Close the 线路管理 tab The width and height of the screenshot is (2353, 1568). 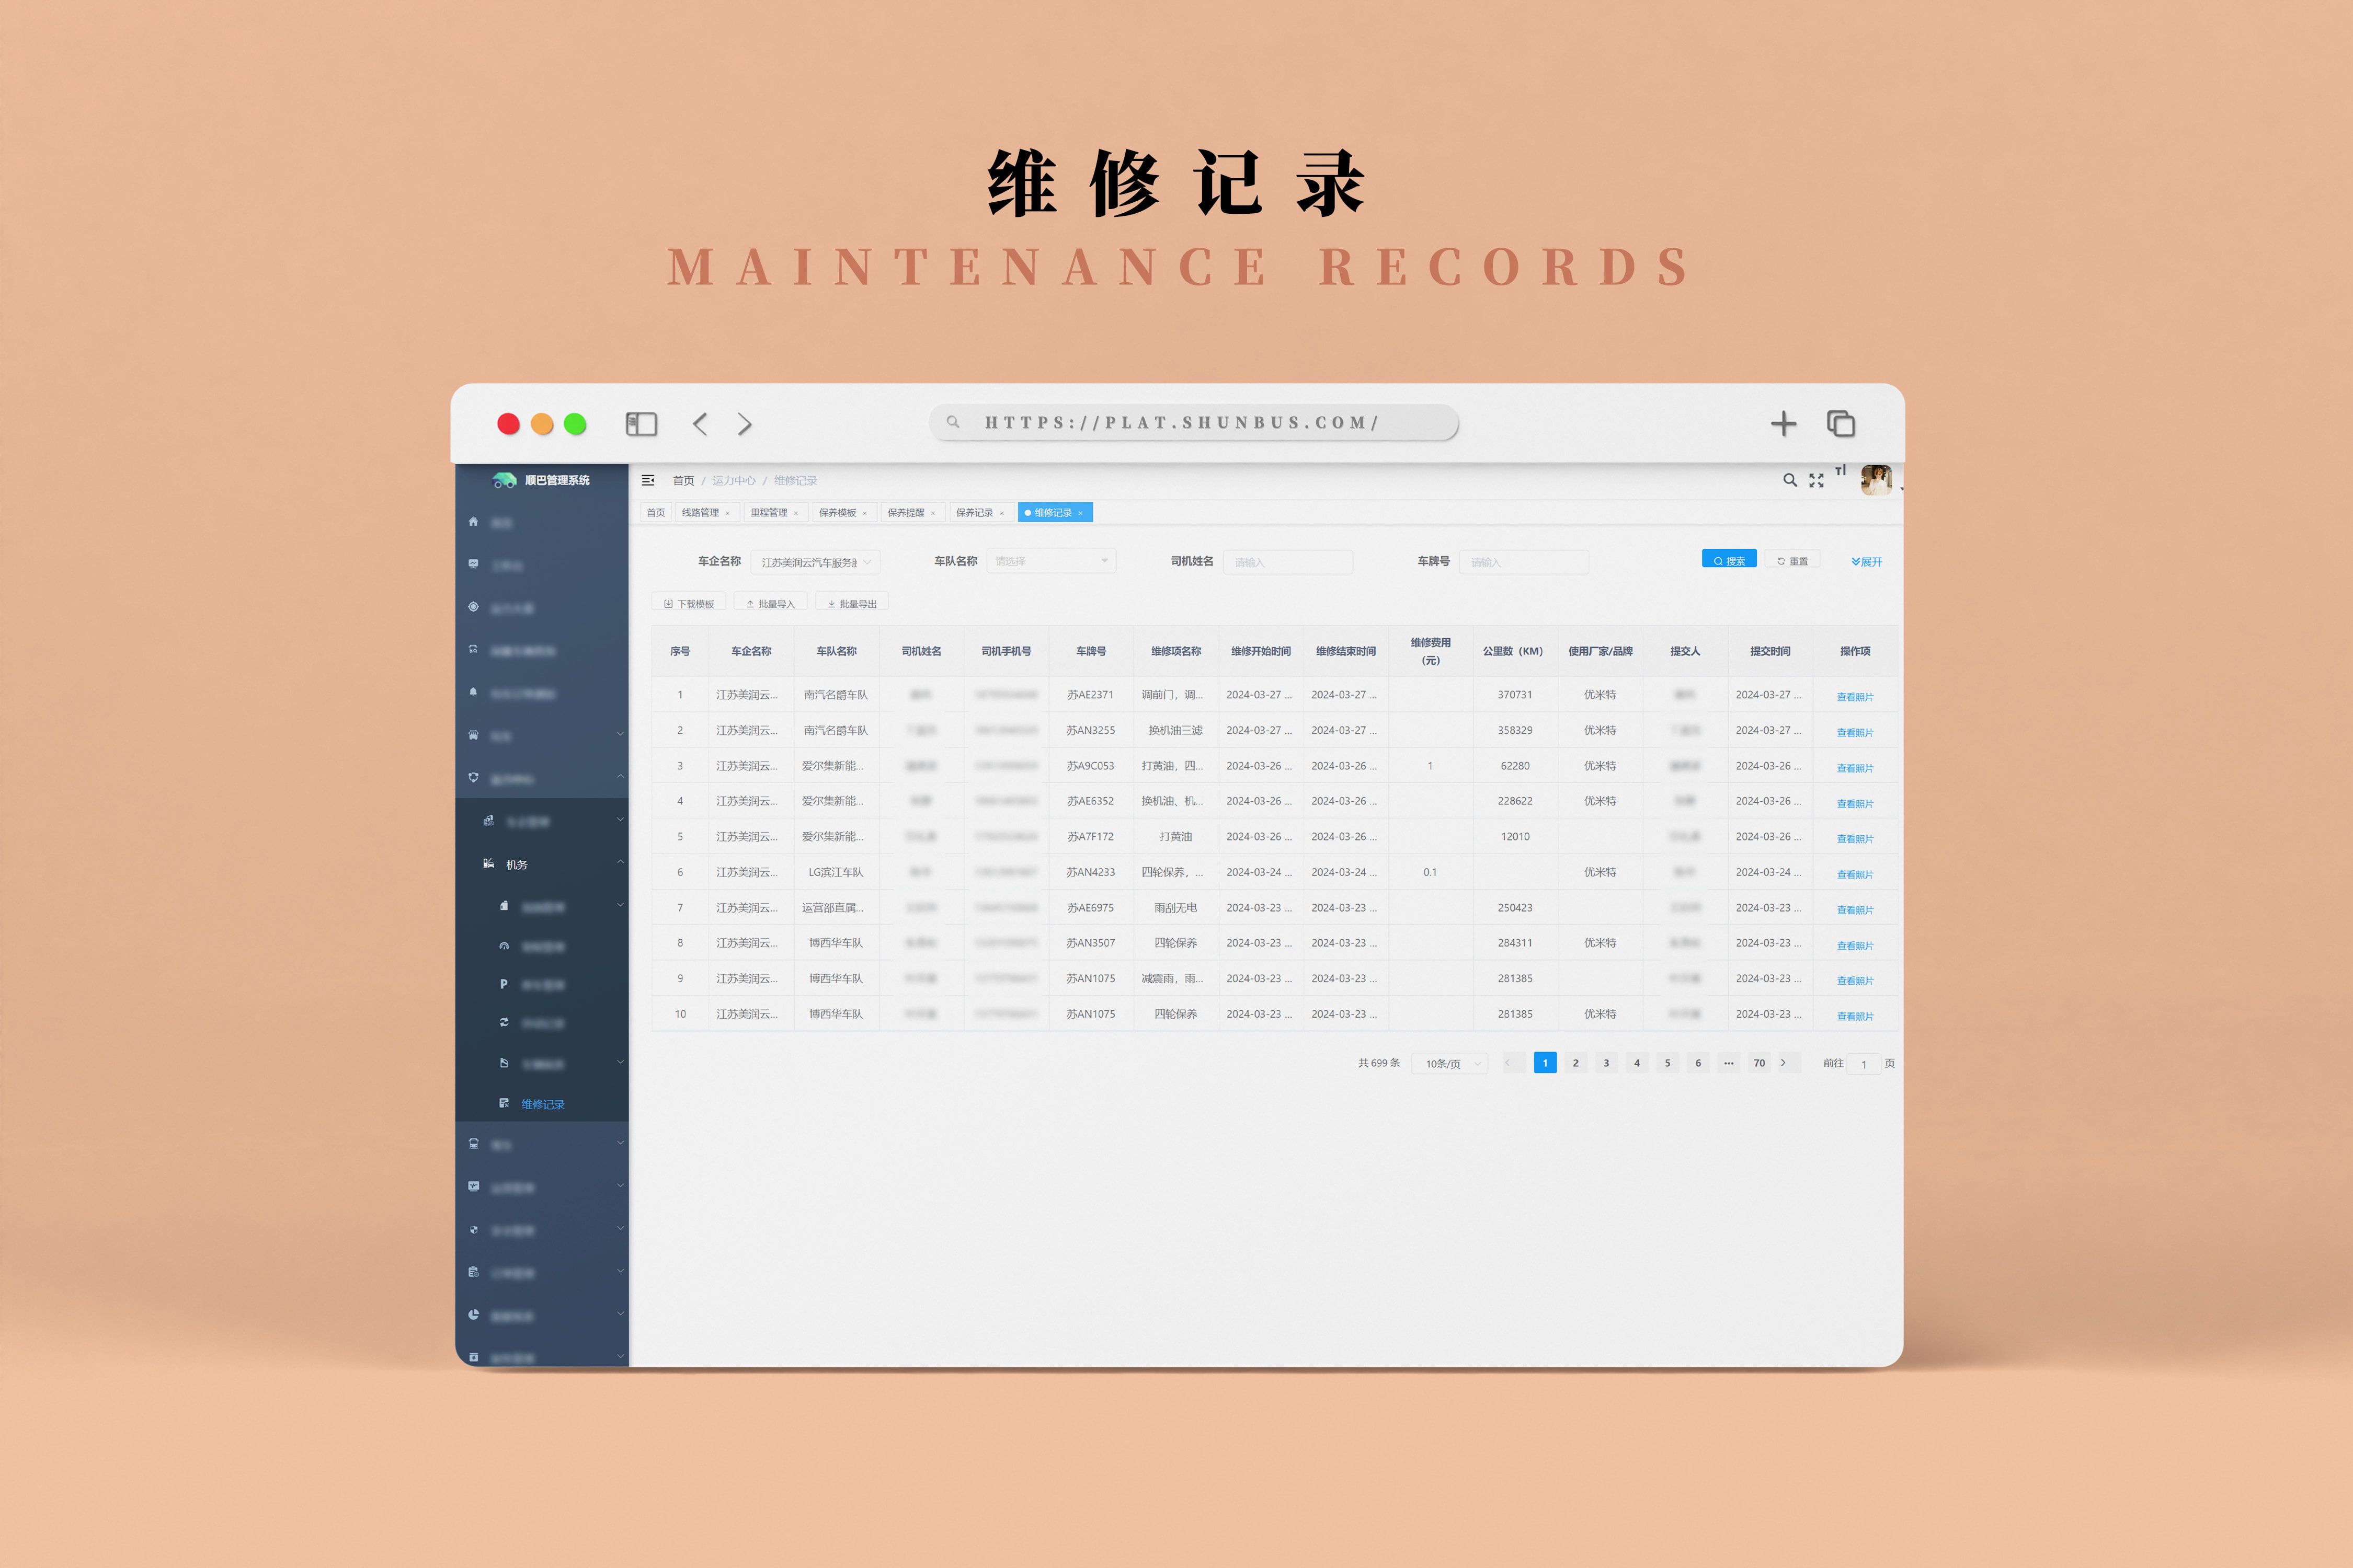727,514
